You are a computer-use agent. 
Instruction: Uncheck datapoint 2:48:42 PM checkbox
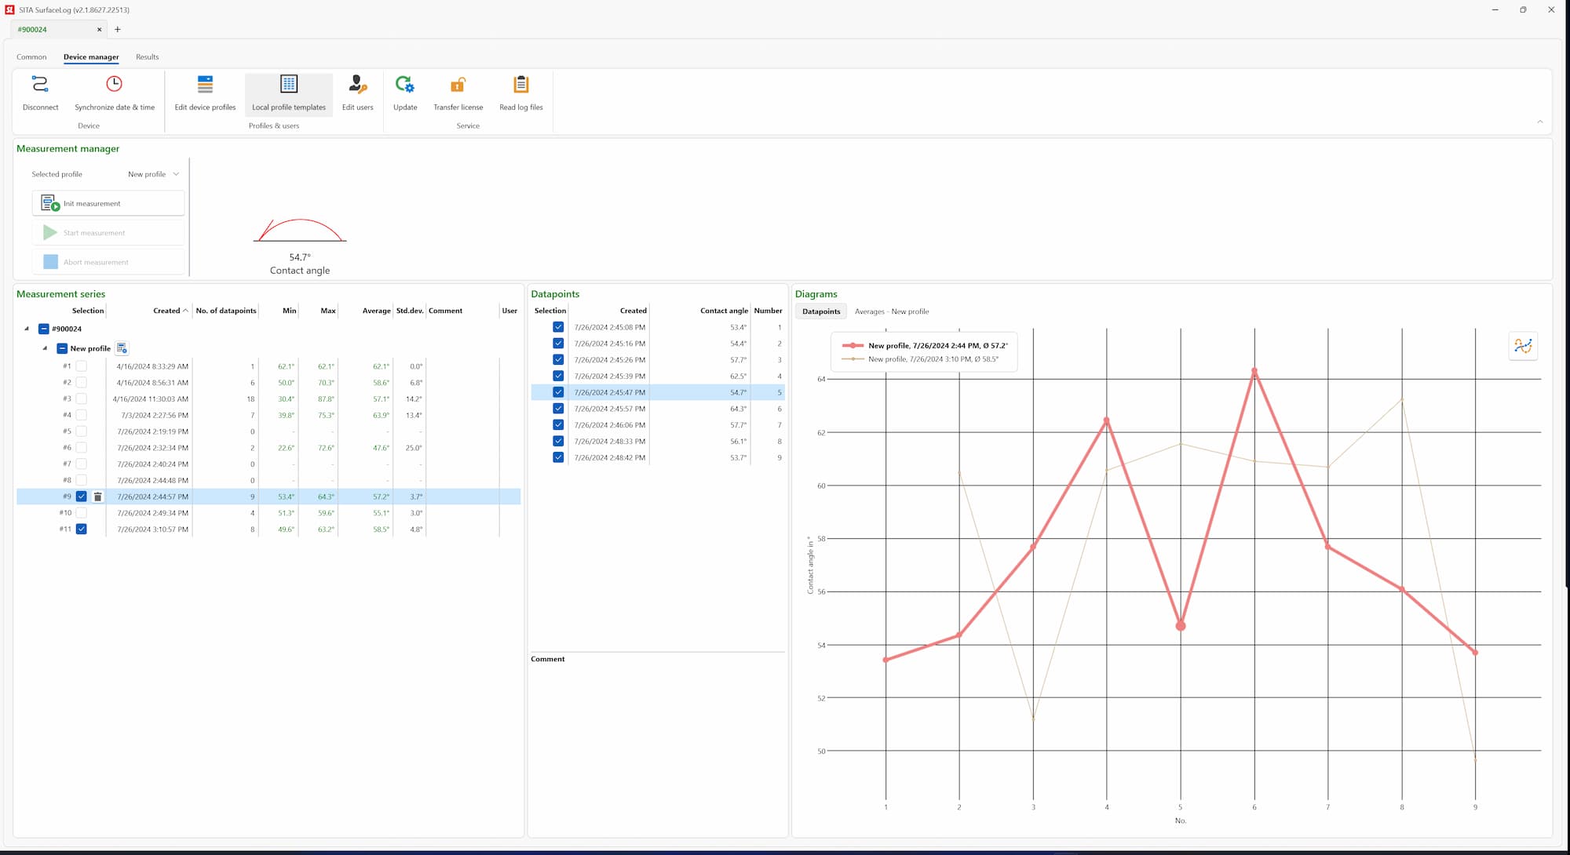coord(558,457)
